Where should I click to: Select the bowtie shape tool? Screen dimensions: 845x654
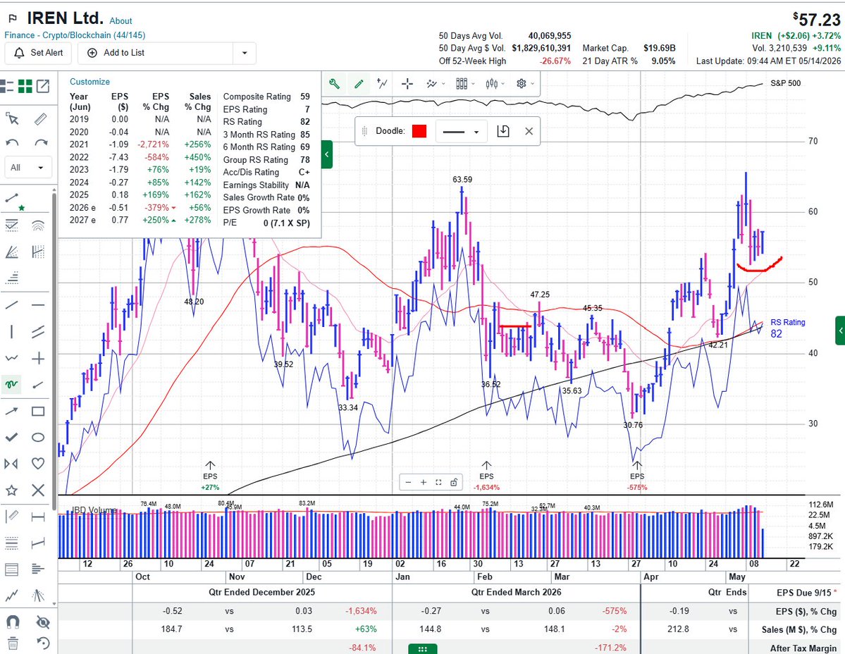(x=11, y=463)
